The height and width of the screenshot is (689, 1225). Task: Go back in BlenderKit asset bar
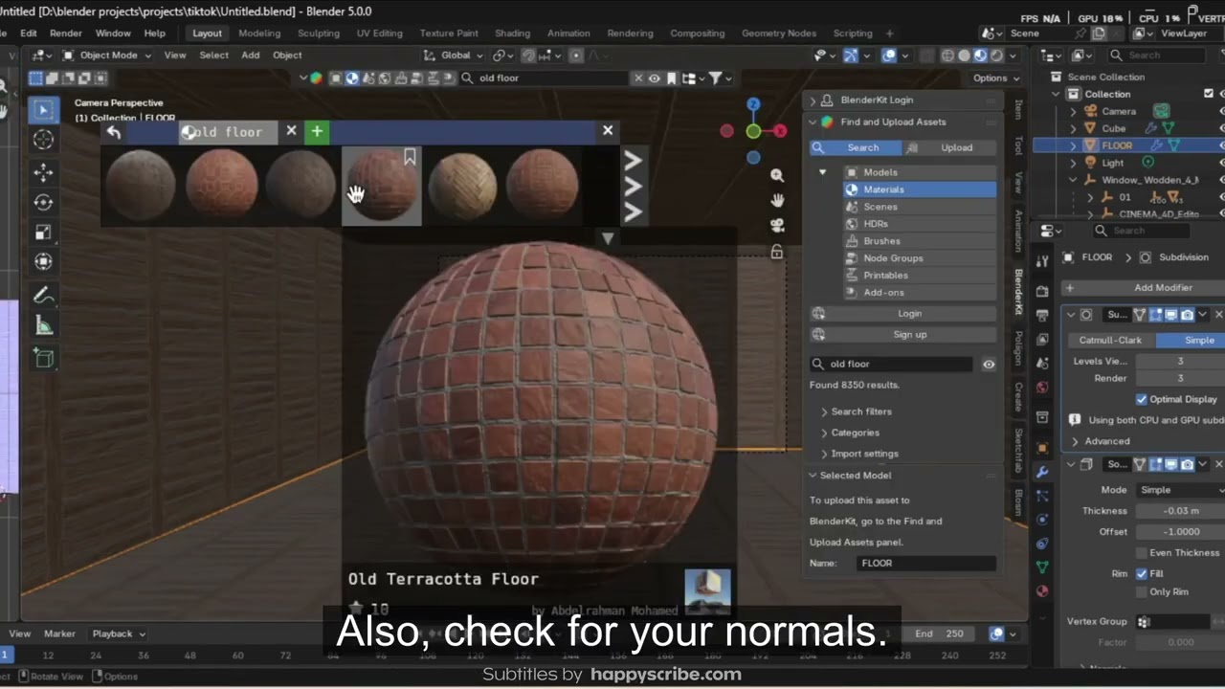click(114, 132)
